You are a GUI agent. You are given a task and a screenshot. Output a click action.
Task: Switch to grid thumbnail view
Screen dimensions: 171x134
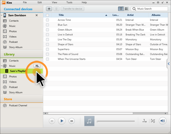tap(126, 9)
